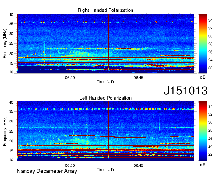Click the '34' value on bottom colorbar

click(x=210, y=107)
